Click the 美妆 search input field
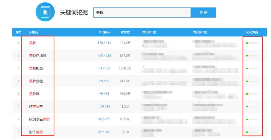Image resolution: width=271 pixels, height=140 pixels. click(x=142, y=13)
